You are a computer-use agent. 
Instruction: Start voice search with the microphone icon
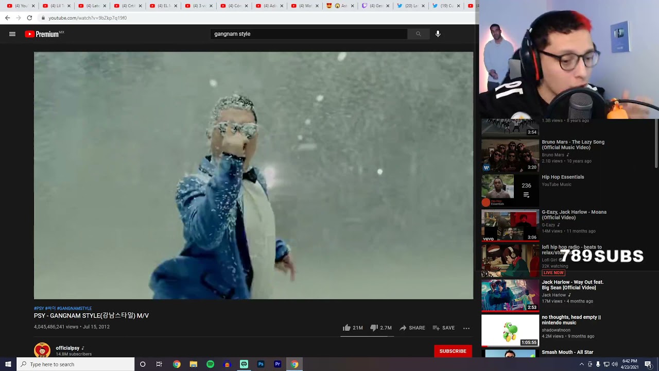438,34
